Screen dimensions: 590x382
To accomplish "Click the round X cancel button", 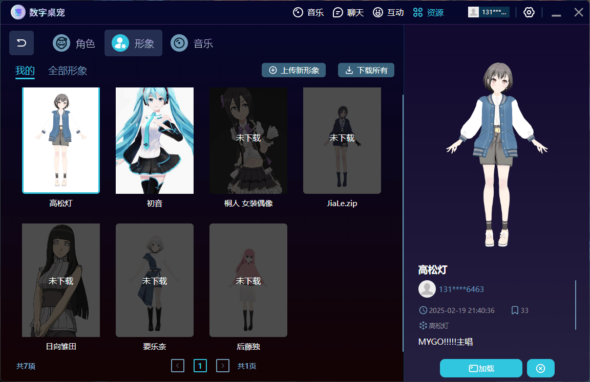I will pos(540,368).
